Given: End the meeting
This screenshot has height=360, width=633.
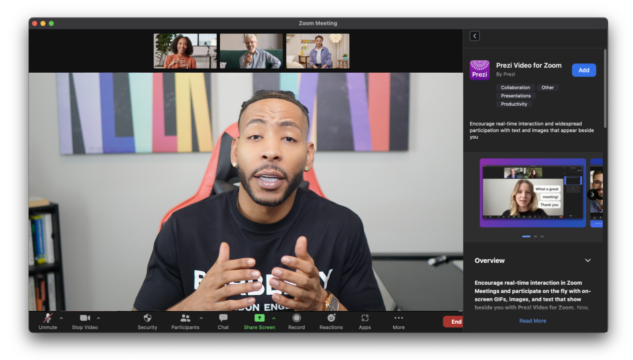Looking at the screenshot, I should (453, 322).
